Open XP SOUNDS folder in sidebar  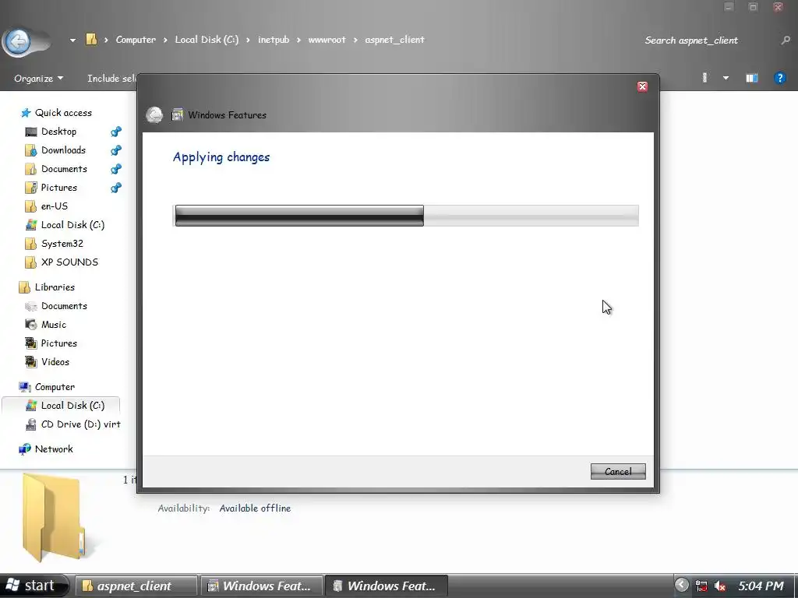point(69,262)
